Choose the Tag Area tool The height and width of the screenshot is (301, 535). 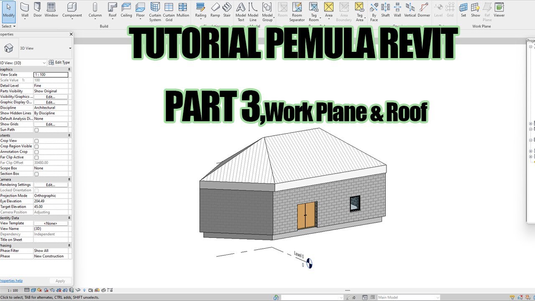[x=359, y=12]
